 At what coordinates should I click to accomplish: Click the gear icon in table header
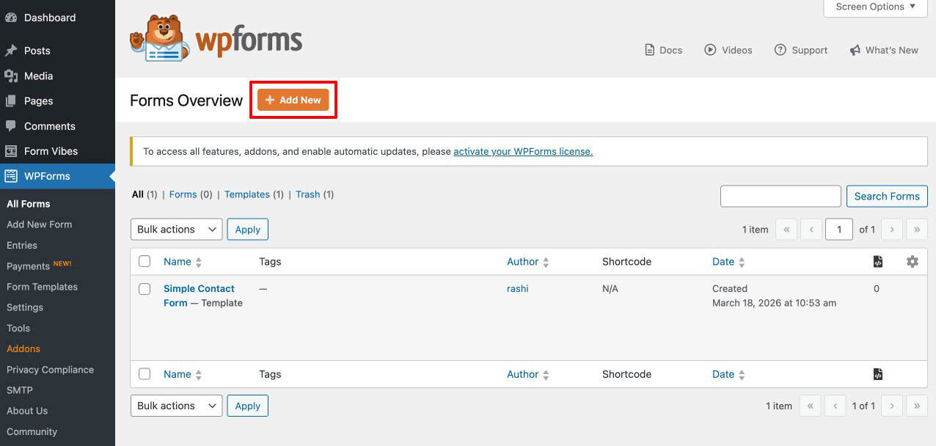[x=913, y=261]
